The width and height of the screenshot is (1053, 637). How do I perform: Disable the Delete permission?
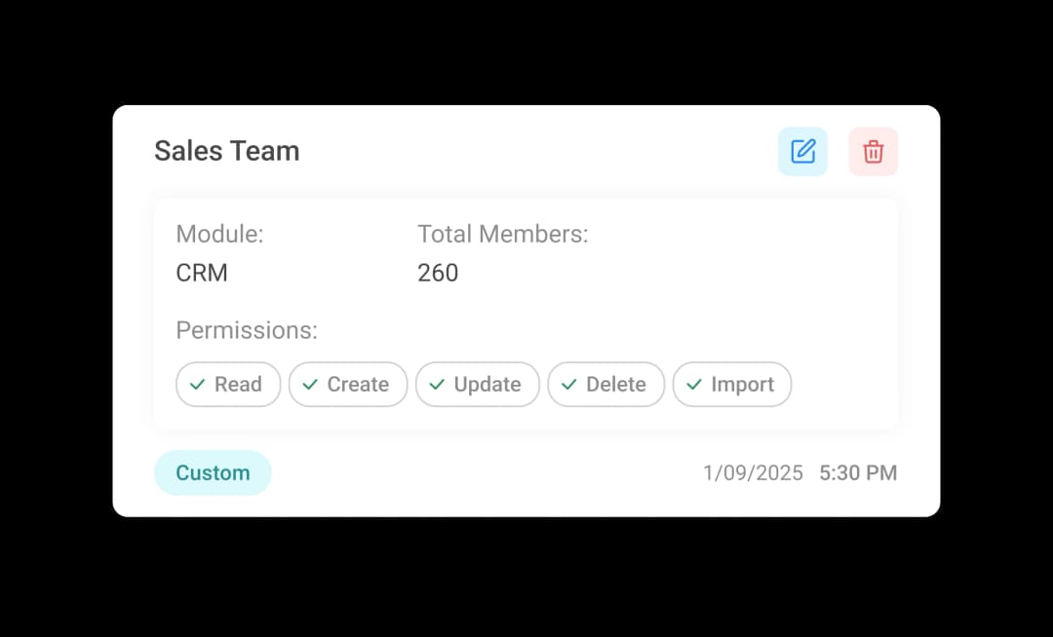[606, 384]
